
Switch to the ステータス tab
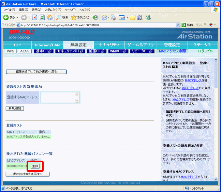click(202, 45)
